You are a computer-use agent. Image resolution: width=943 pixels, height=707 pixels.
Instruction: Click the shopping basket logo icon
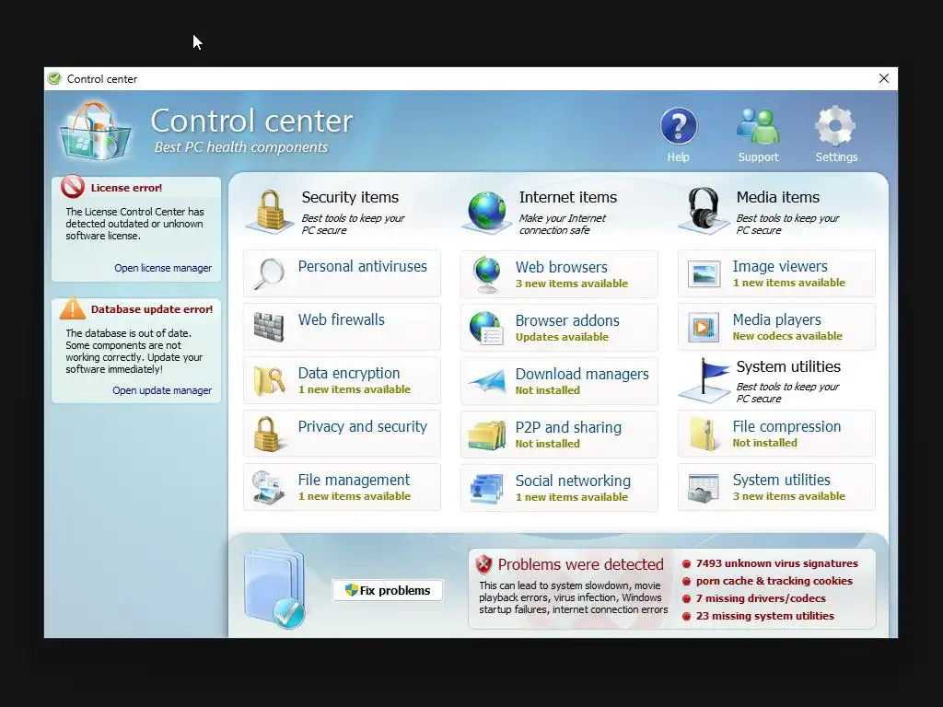pos(95,131)
